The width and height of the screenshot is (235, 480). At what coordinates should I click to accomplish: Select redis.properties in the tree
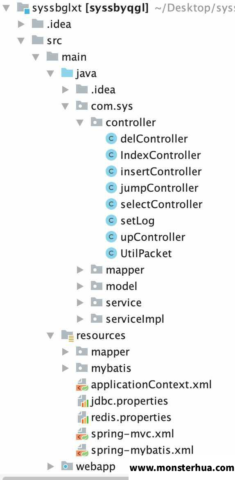(x=131, y=417)
